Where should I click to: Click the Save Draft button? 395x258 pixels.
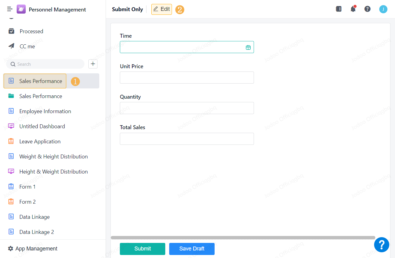[192, 249]
